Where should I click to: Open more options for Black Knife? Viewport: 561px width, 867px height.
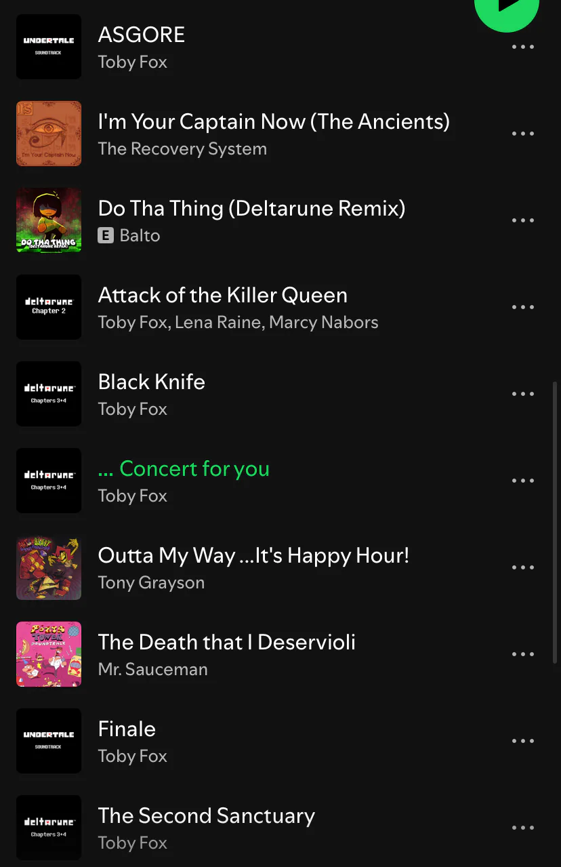(x=523, y=394)
